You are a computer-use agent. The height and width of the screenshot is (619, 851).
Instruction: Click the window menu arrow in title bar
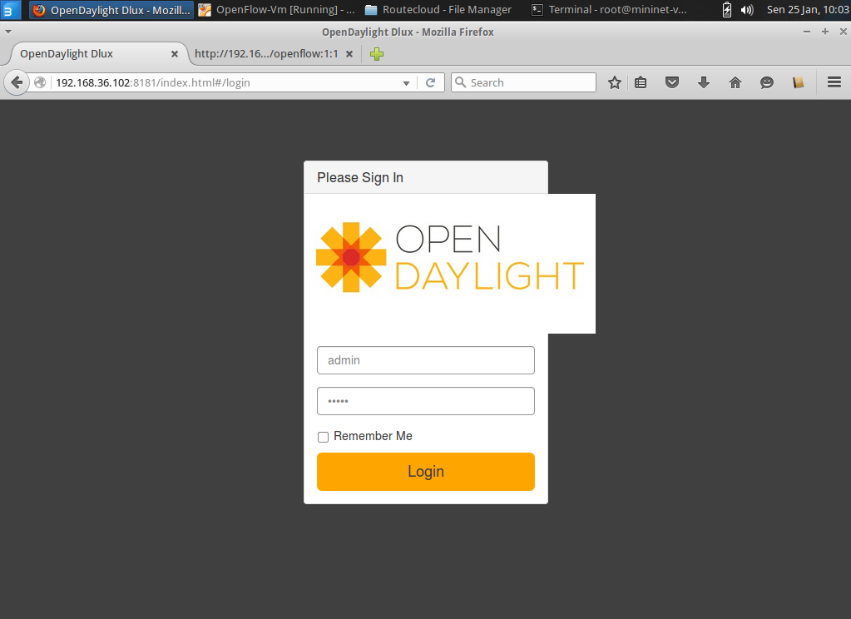(8, 32)
